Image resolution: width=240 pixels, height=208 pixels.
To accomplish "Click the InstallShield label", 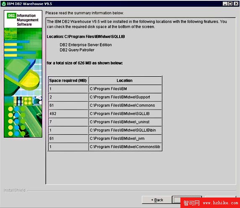I will click(15, 190).
